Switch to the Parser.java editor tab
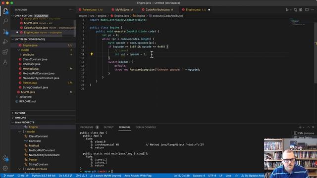 [x=92, y=10]
